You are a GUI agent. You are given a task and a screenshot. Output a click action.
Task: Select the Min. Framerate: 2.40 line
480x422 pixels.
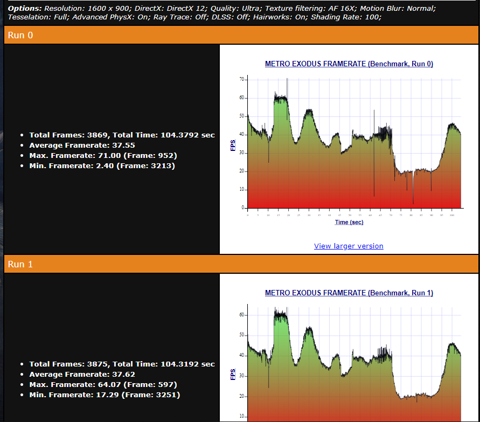coord(102,166)
